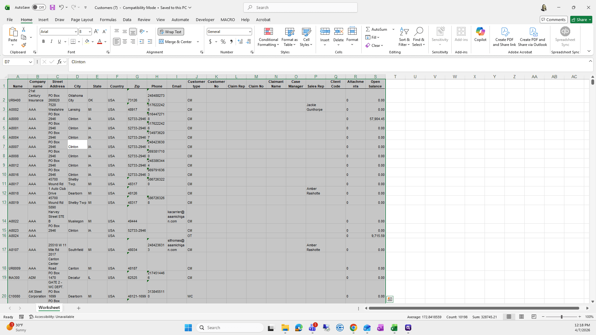The image size is (596, 335).
Task: Select the Worksheet sheet tab
Action: pos(49,308)
